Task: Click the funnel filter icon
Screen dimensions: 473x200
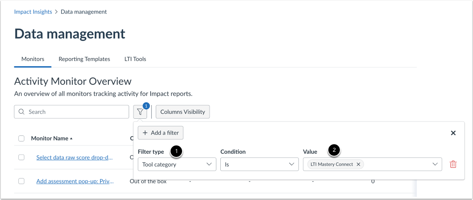Action: [x=140, y=112]
